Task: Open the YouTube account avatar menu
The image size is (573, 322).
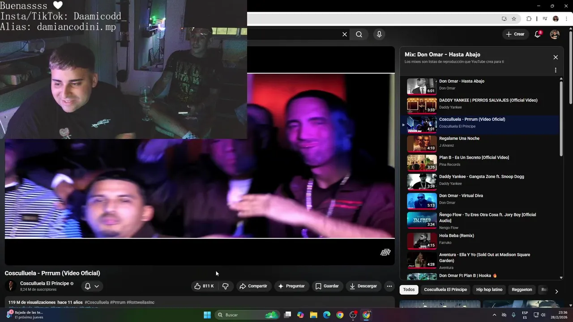Action: 555,34
